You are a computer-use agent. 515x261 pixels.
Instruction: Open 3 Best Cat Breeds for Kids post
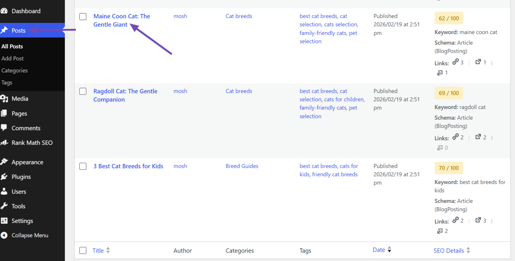[128, 166]
